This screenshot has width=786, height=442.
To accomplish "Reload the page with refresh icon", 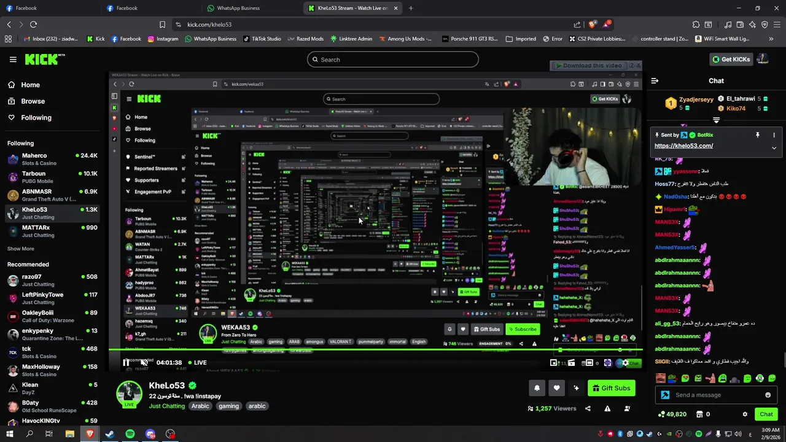I will 33,25.
